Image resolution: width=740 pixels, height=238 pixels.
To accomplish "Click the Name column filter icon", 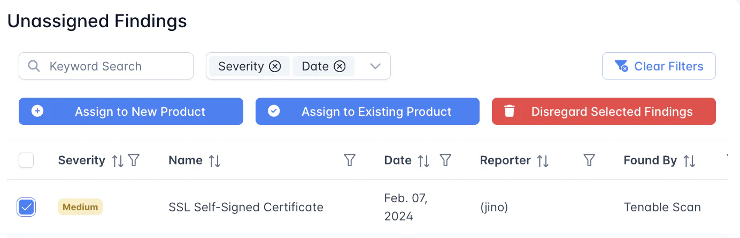I will click(x=350, y=161).
